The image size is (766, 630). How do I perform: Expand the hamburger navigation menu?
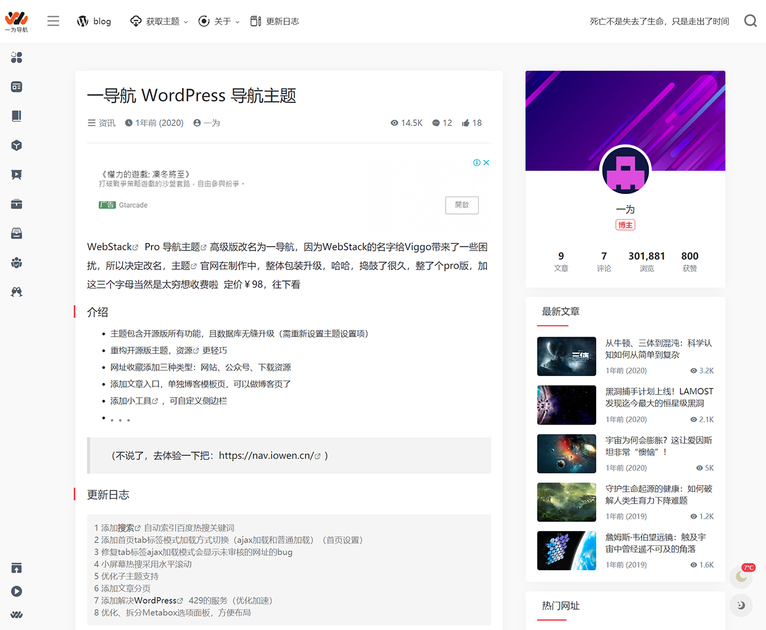coord(53,20)
